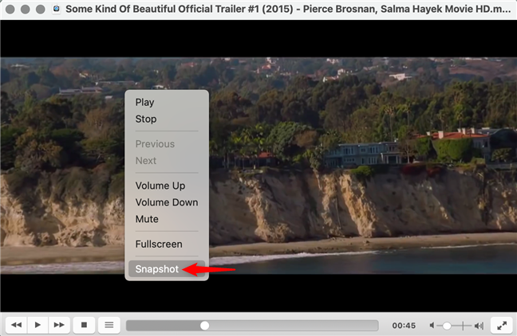Click the grayed Next menu entry
Viewport: 517px width, 336px height.
coord(167,161)
